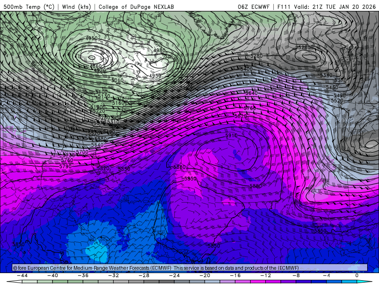
Task: Click the '06Z ECMWF' model run label
Action: (x=253, y=7)
